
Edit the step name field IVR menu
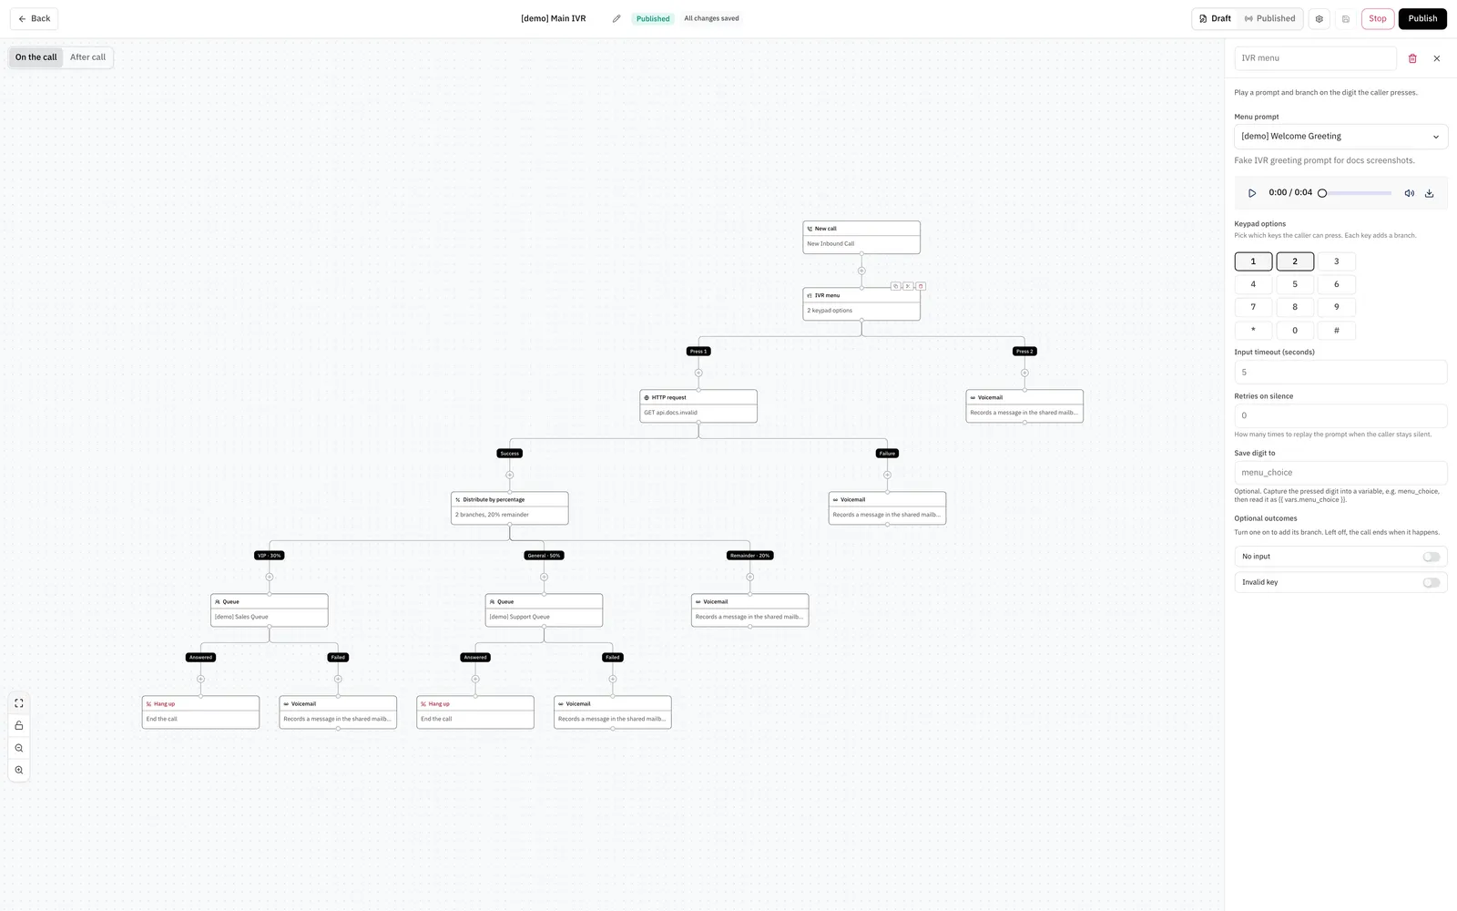[1315, 58]
